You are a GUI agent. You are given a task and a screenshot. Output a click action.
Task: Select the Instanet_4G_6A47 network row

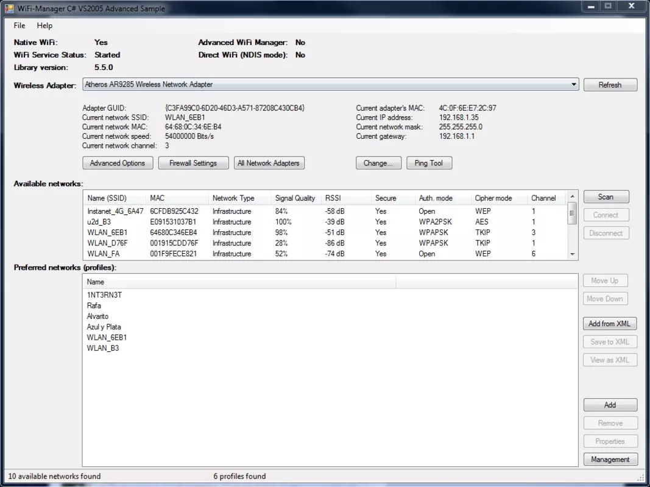(325, 211)
